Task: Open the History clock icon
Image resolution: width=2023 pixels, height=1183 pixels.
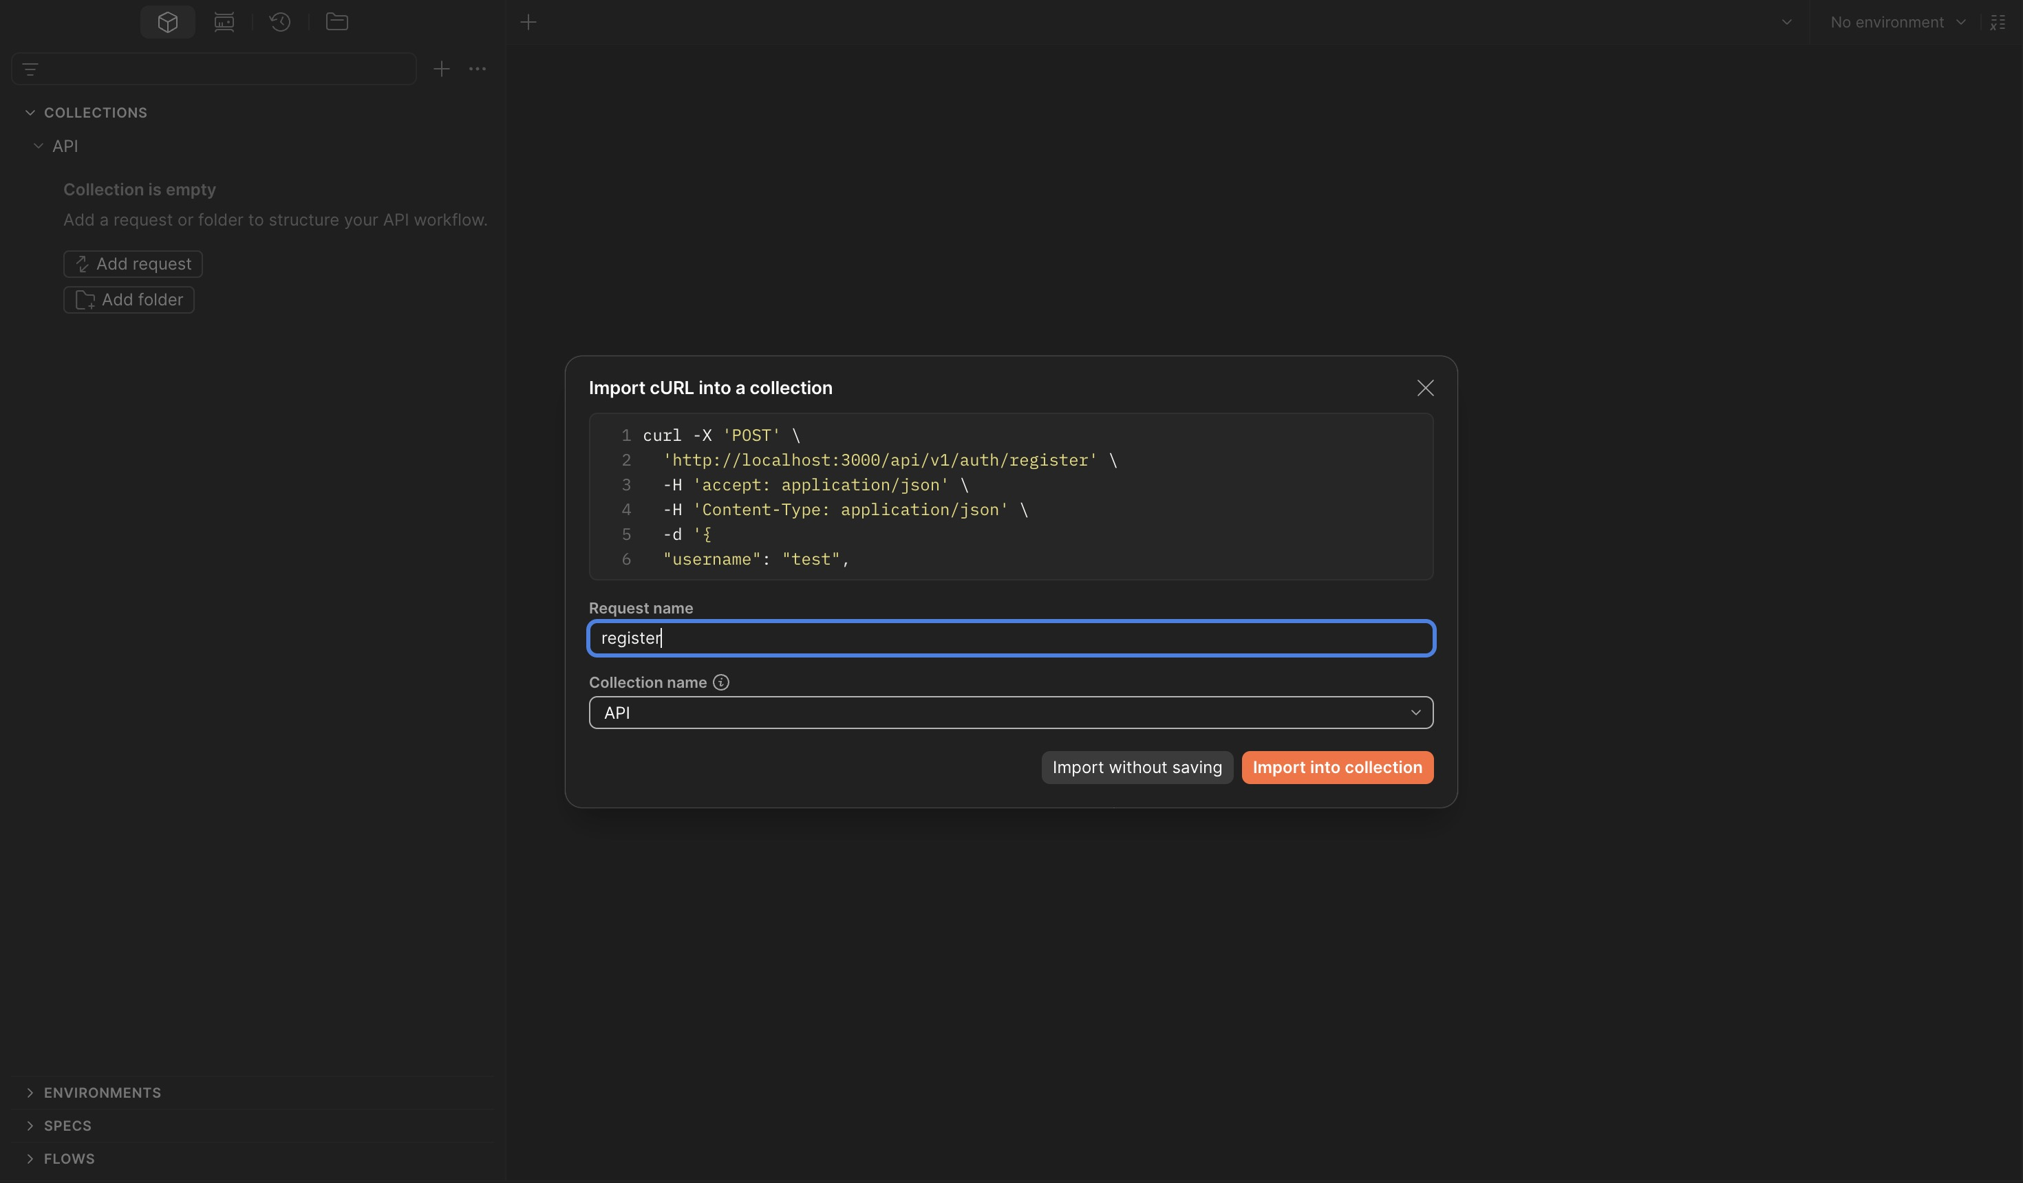Action: (x=280, y=22)
